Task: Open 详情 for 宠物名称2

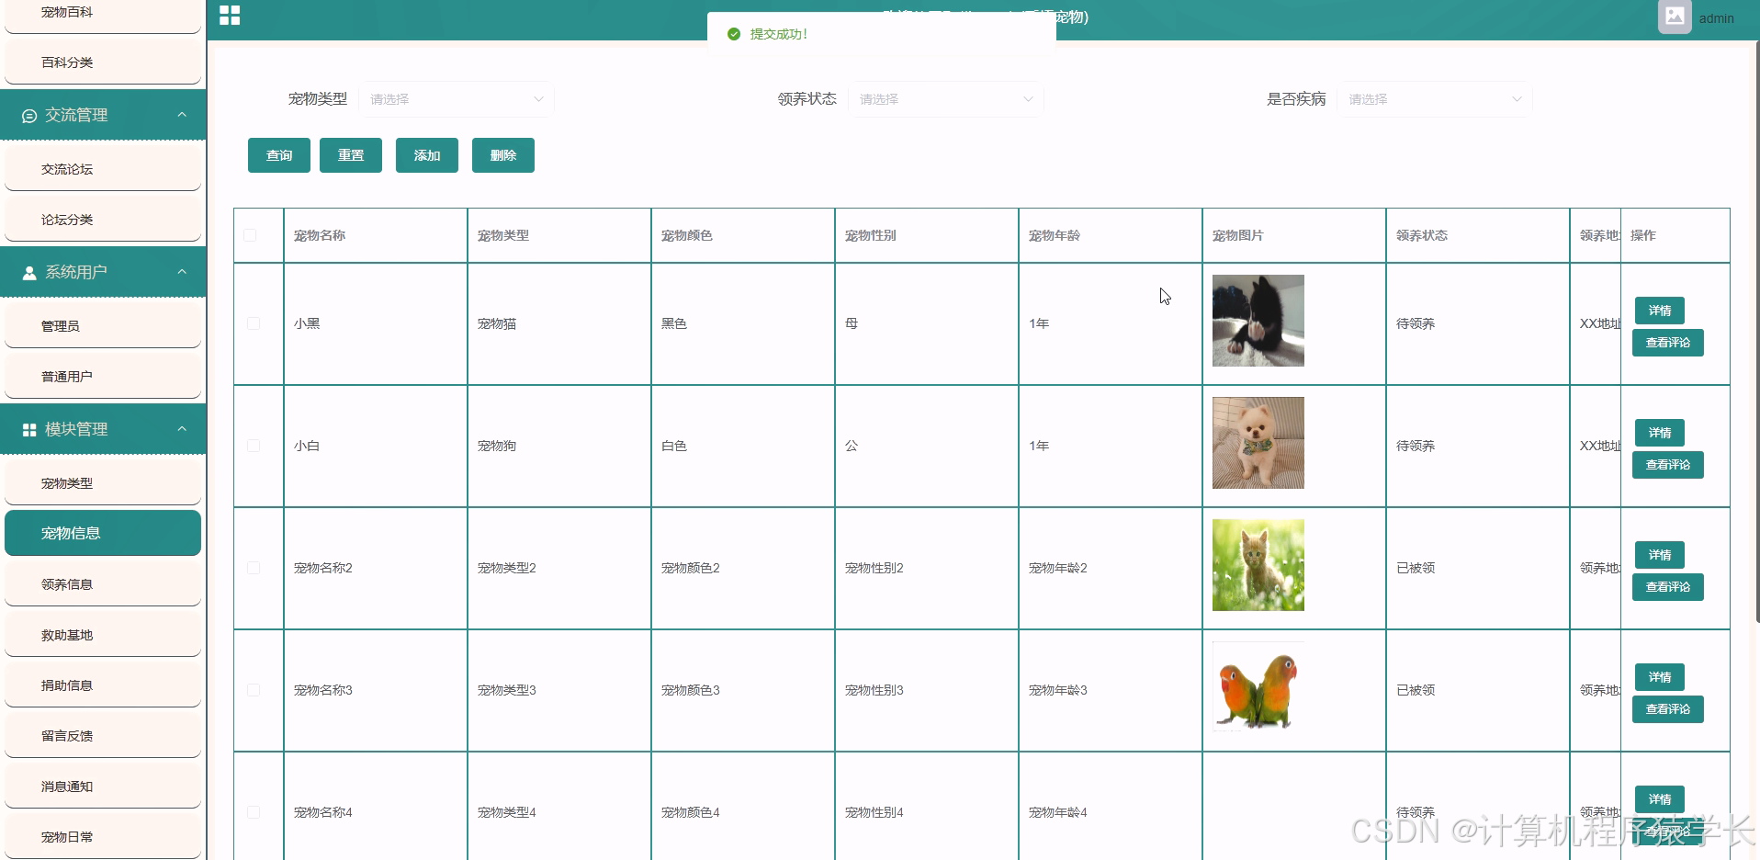Action: tap(1660, 555)
